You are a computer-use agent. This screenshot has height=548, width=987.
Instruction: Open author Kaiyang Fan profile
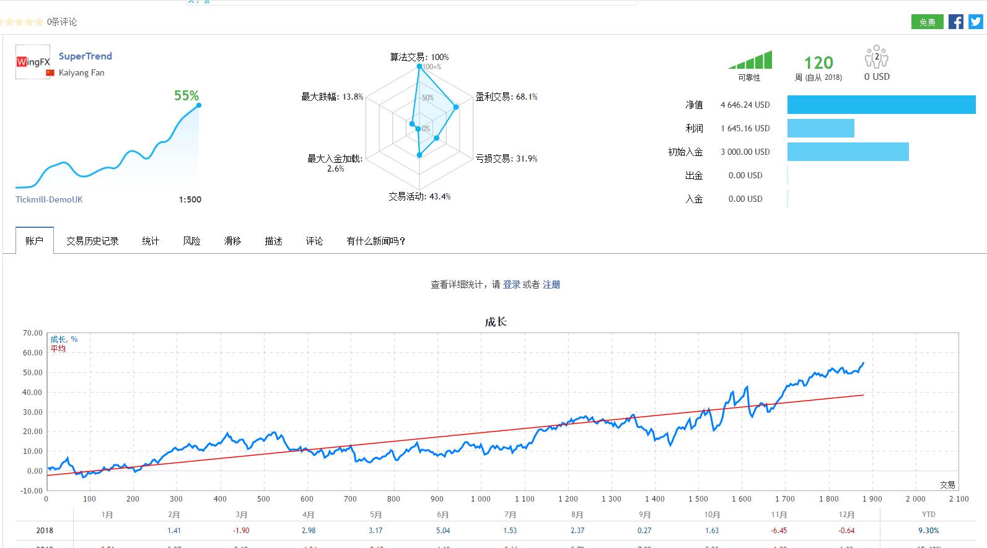coord(81,72)
